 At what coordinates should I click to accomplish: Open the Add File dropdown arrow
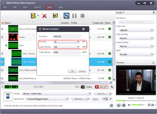click(38, 16)
